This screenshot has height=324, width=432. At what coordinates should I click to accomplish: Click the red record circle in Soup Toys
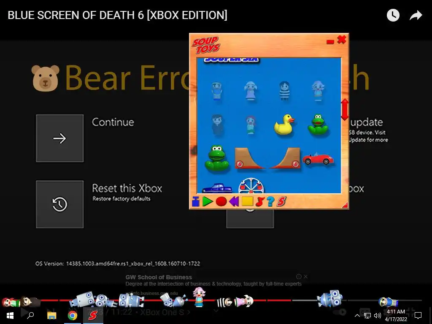pyautogui.click(x=221, y=202)
